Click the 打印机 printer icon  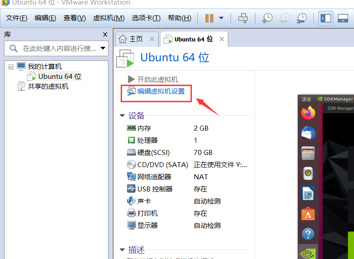pyautogui.click(x=131, y=213)
